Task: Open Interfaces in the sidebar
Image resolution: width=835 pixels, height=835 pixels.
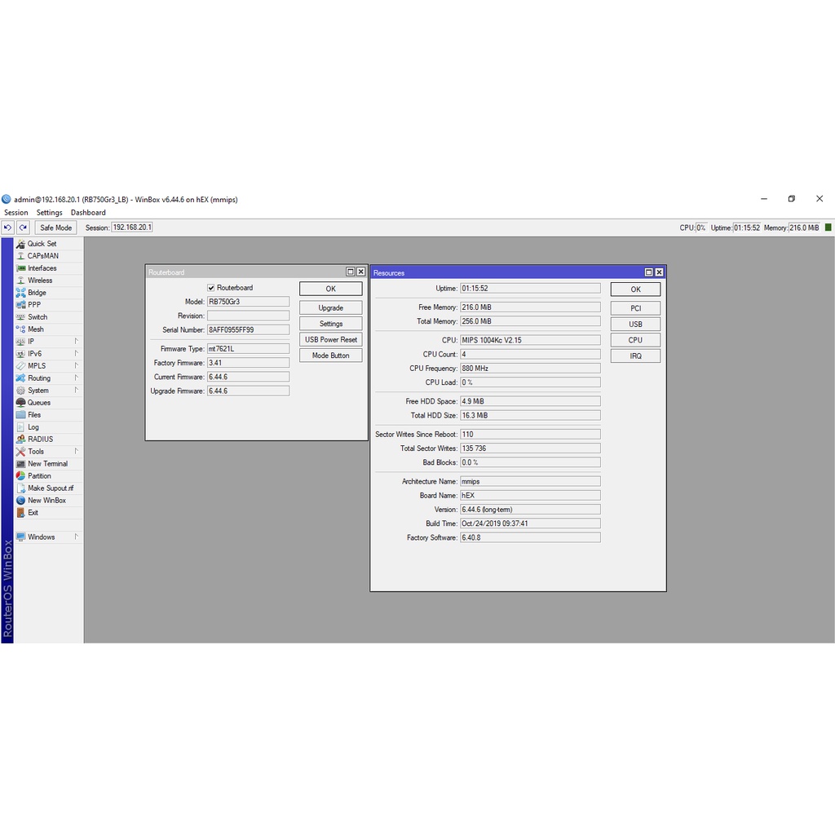Action: [x=42, y=268]
